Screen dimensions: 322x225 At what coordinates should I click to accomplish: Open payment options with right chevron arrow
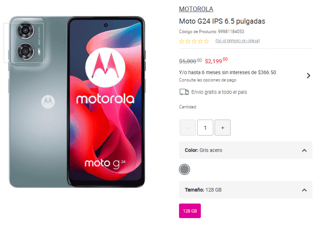pyautogui.click(x=308, y=76)
